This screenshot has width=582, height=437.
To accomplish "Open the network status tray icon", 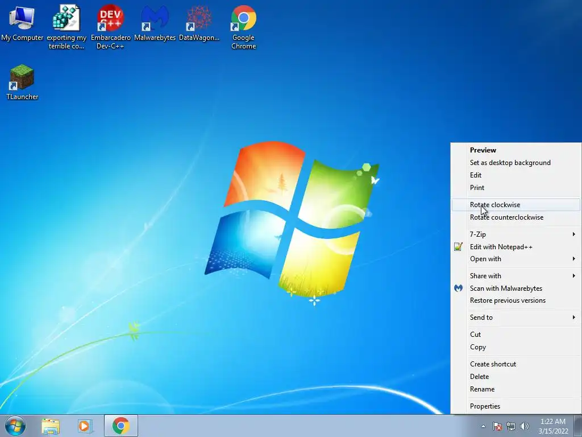I will [511, 426].
